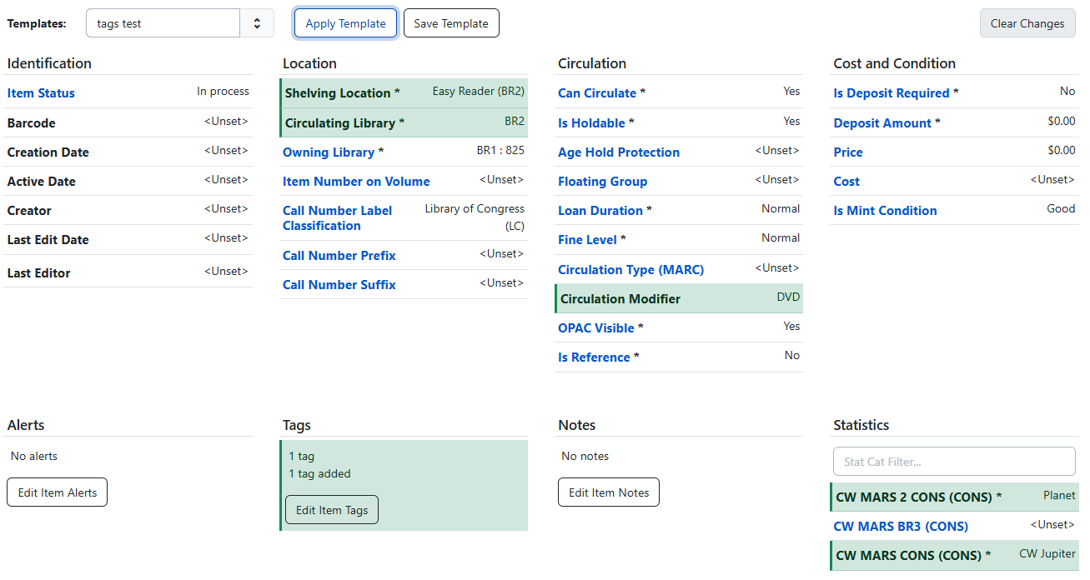The image size is (1090, 580).
Task: Open the Owning Library selector
Action: [x=329, y=152]
